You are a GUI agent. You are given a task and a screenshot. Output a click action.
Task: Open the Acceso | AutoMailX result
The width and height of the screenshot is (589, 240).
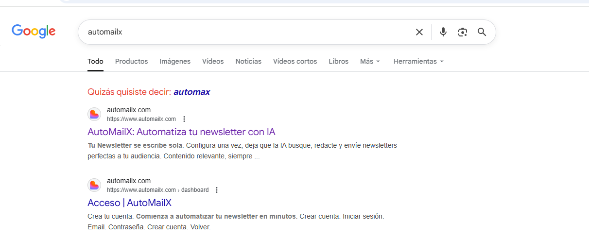pos(129,203)
